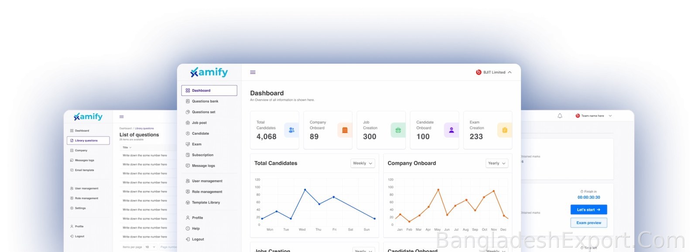Open Dashboard in left window sidebar
The image size is (698, 252).
tap(79, 130)
